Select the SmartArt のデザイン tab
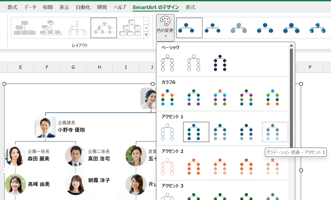This screenshot has width=331, height=200. pyautogui.click(x=156, y=7)
